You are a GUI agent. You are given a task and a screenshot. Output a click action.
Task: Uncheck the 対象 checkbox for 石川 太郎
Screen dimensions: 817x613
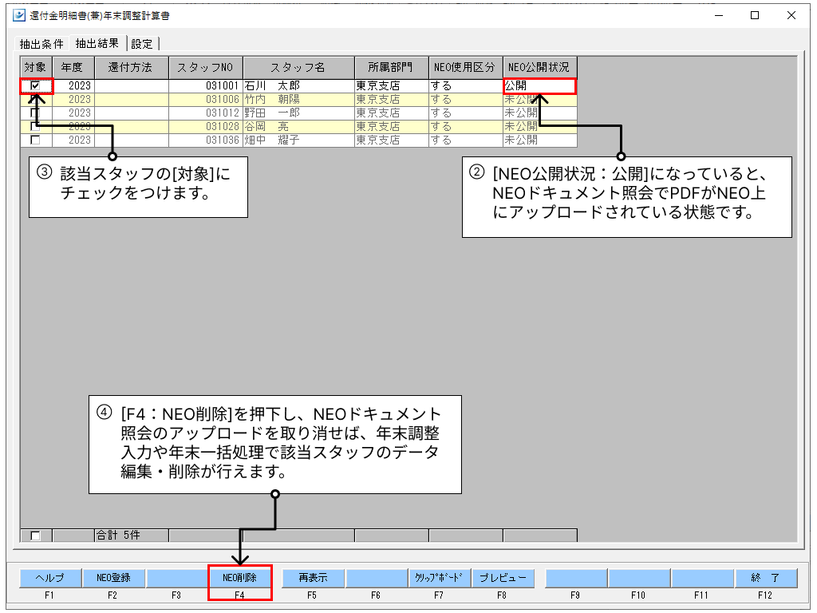click(x=35, y=85)
